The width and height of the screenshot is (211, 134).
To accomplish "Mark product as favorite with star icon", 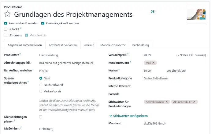I will (7, 14).
